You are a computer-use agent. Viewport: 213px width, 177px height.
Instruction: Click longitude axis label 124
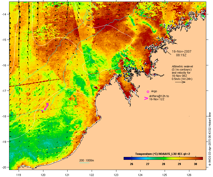(x=141, y=175)
